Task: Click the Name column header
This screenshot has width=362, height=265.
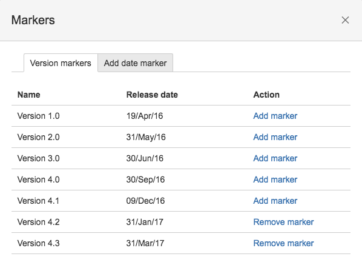Action: point(29,95)
